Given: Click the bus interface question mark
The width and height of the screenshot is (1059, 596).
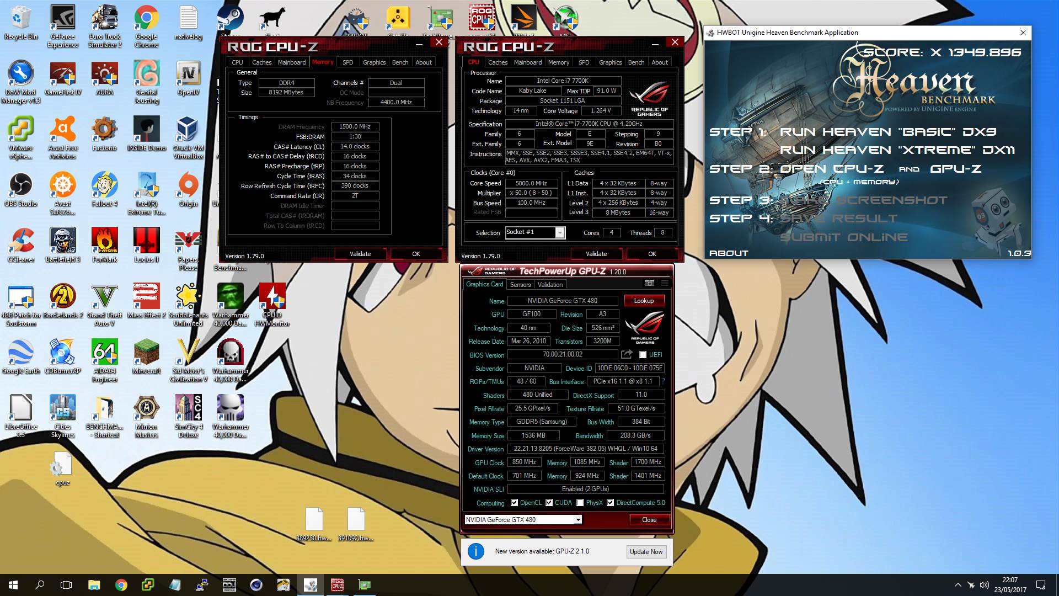Looking at the screenshot, I should click(662, 381).
